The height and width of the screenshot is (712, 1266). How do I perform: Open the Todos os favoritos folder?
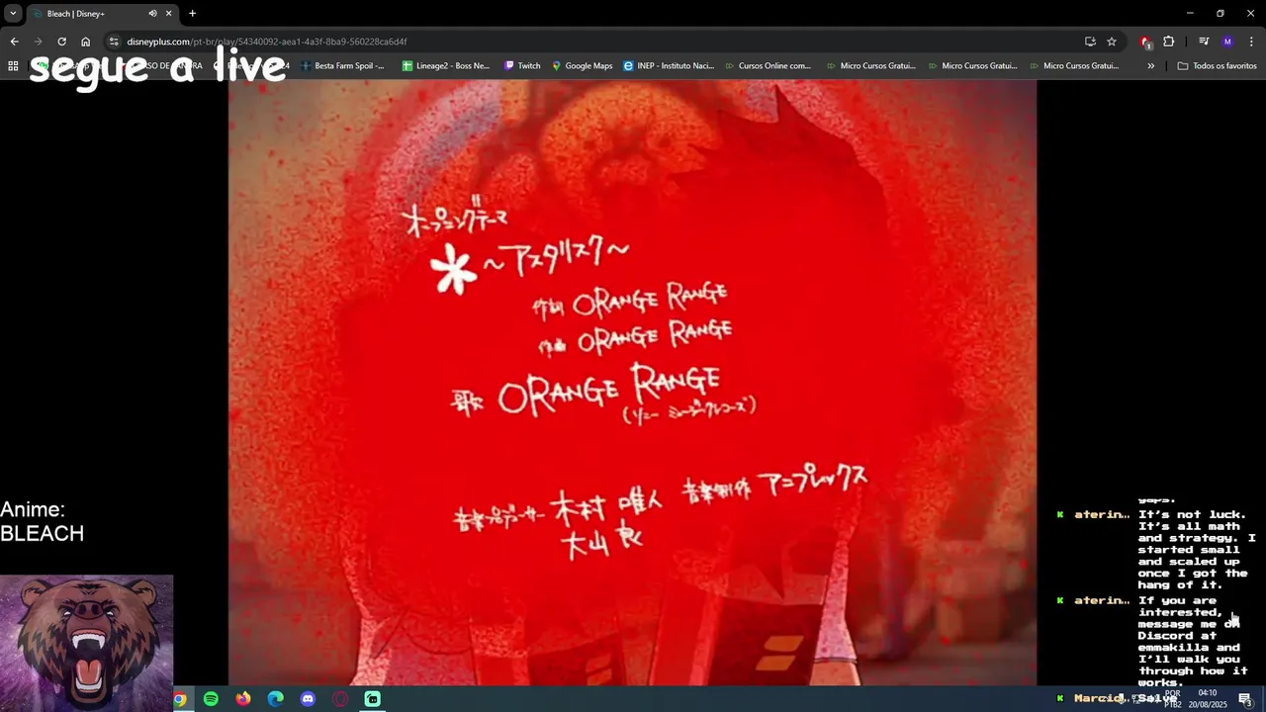tap(1218, 66)
